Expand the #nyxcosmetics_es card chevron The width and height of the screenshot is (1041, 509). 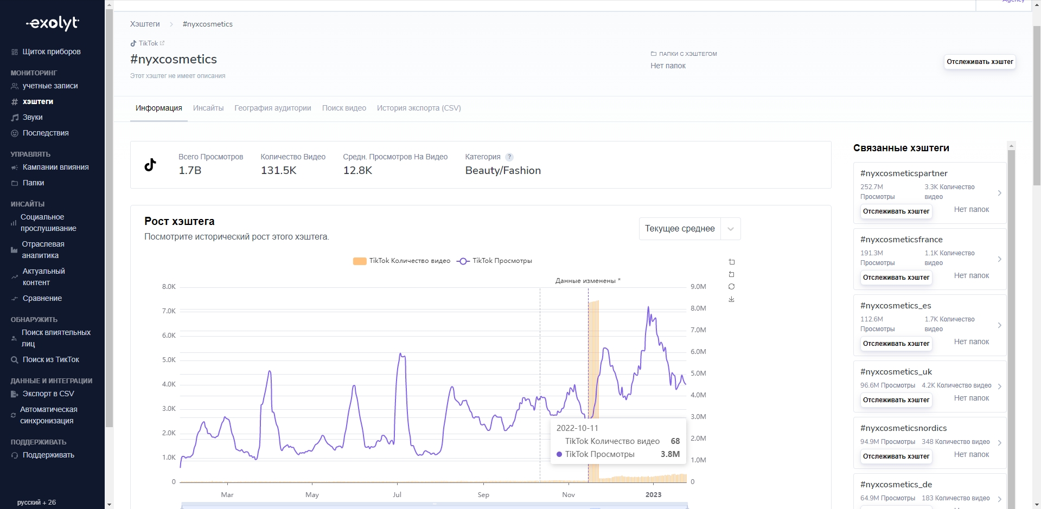coord(999,325)
